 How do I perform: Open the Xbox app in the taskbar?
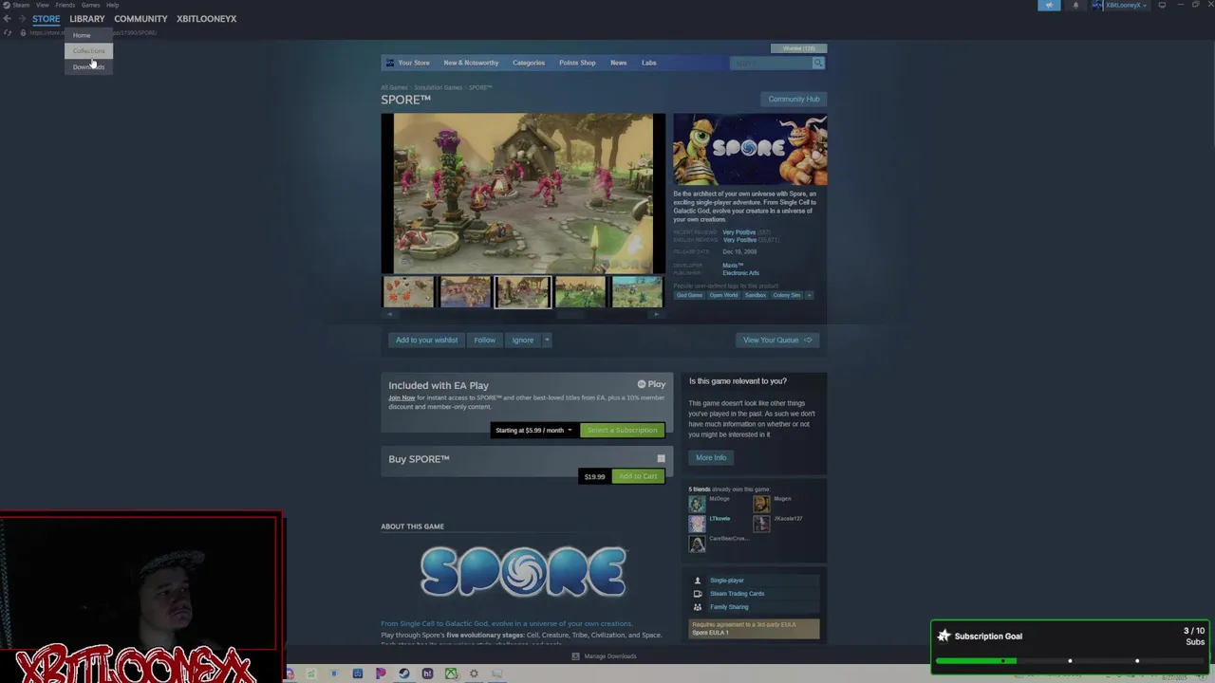click(x=451, y=674)
